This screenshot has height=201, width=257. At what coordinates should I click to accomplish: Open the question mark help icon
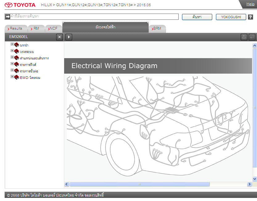point(251,17)
